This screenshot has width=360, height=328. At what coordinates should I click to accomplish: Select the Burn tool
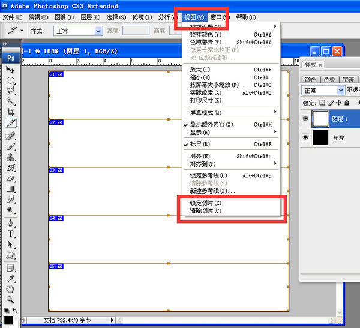(10, 210)
